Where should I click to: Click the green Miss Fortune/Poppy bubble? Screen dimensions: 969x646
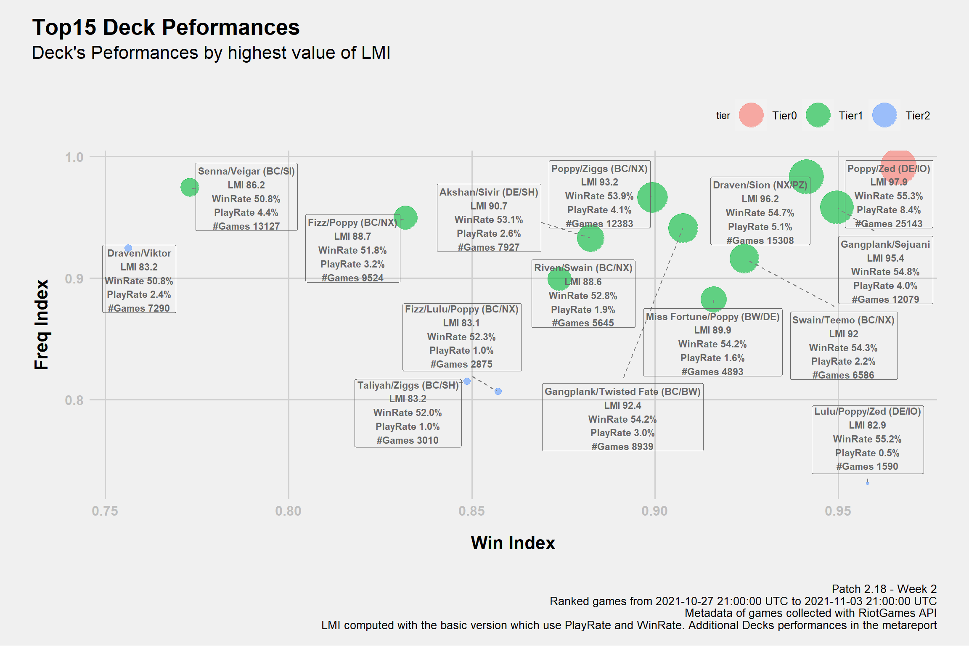(713, 299)
